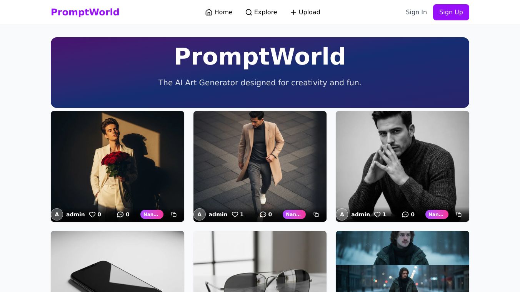Image resolution: width=520 pixels, height=292 pixels.
Task: Open comments on the beige coat image
Action: pos(266,214)
